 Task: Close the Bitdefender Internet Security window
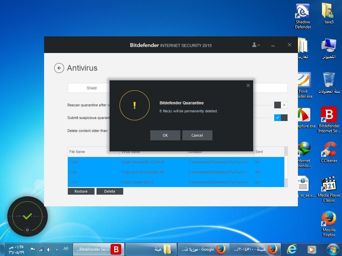point(290,45)
